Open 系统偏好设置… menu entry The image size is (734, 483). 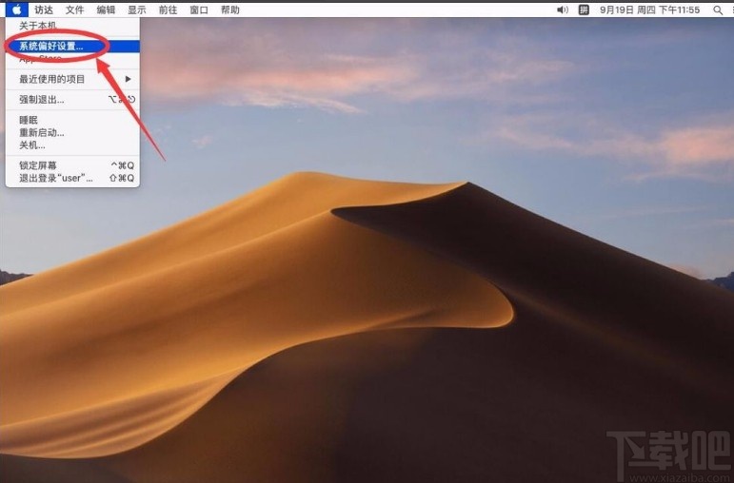(51, 46)
